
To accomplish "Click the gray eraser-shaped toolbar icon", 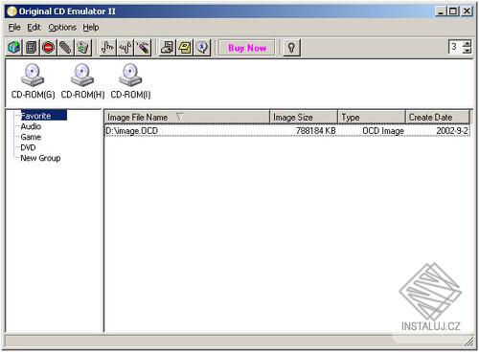I will [66, 48].
